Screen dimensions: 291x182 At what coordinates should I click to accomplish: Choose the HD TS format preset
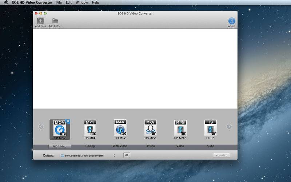(x=211, y=130)
